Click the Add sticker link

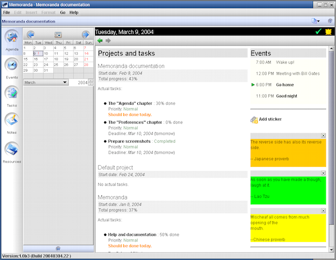click(x=270, y=119)
